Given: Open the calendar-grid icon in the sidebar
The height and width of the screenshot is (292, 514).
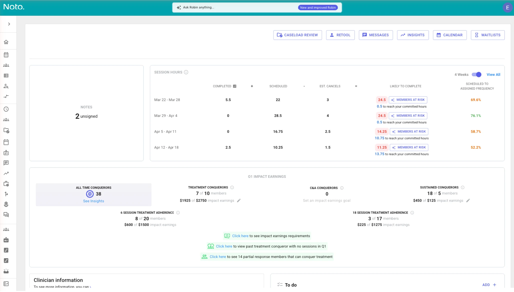Looking at the screenshot, I should (6, 55).
